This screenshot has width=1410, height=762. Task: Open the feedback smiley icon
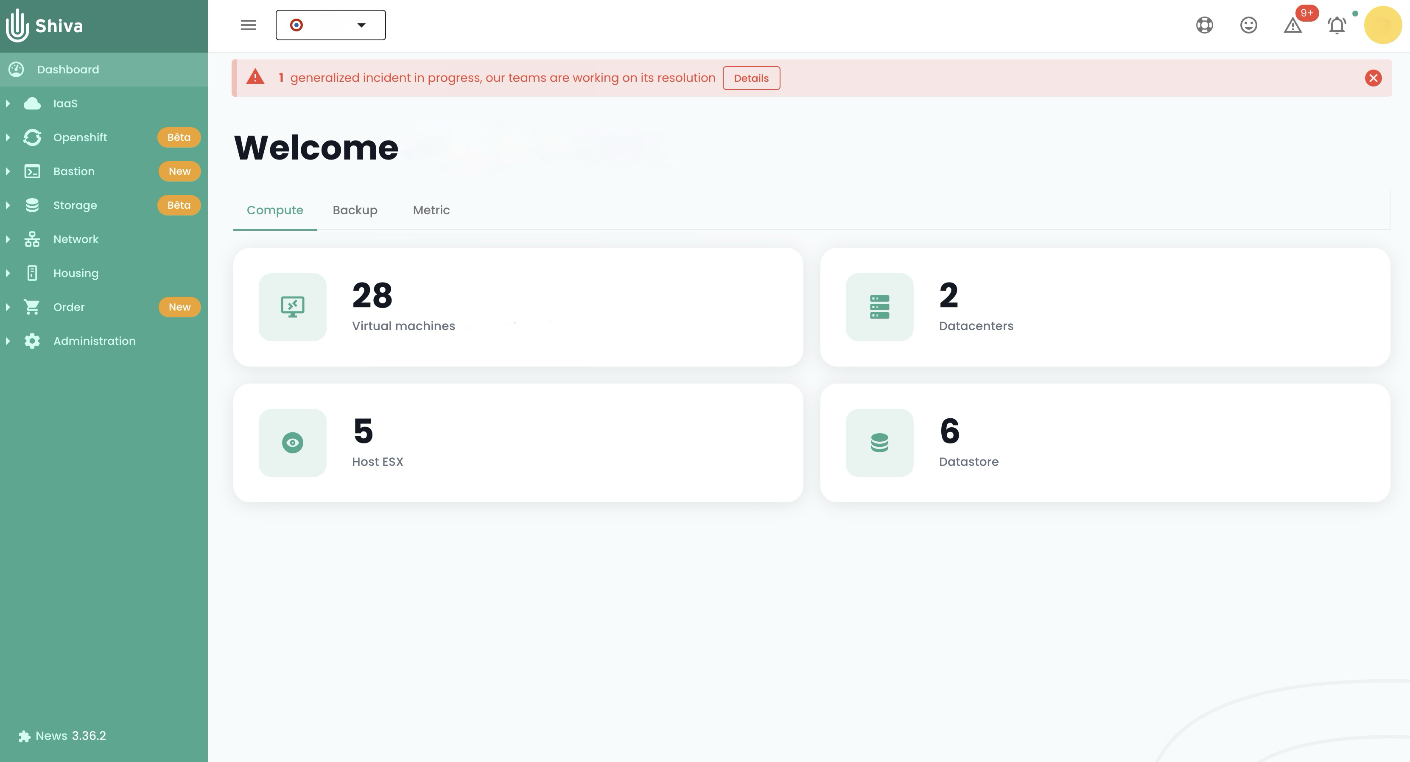coord(1248,25)
